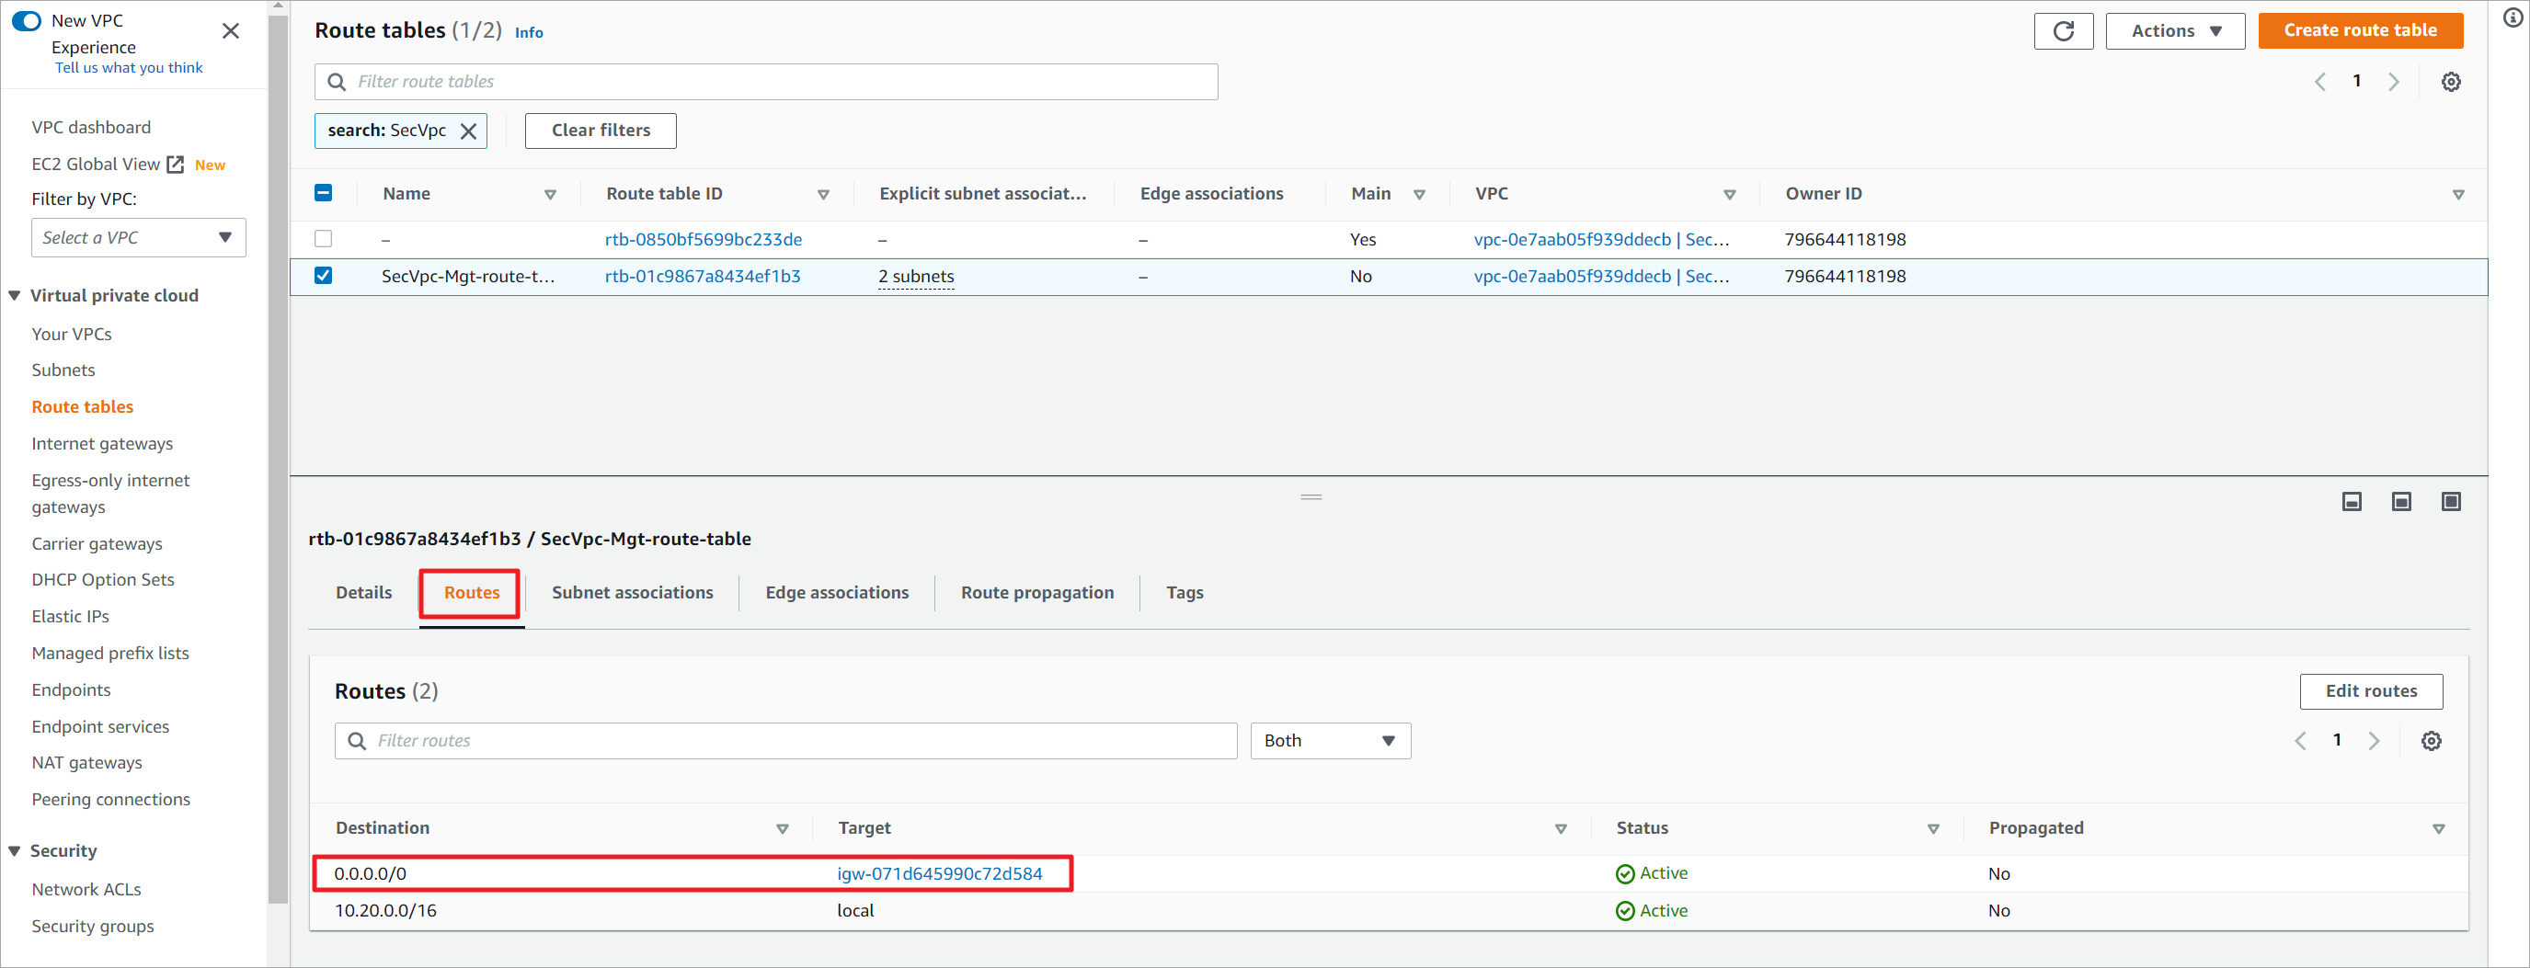This screenshot has width=2530, height=968.
Task: Click the Edit routes button
Action: pos(2371,691)
